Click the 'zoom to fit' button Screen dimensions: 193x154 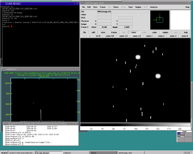coord(98,36)
